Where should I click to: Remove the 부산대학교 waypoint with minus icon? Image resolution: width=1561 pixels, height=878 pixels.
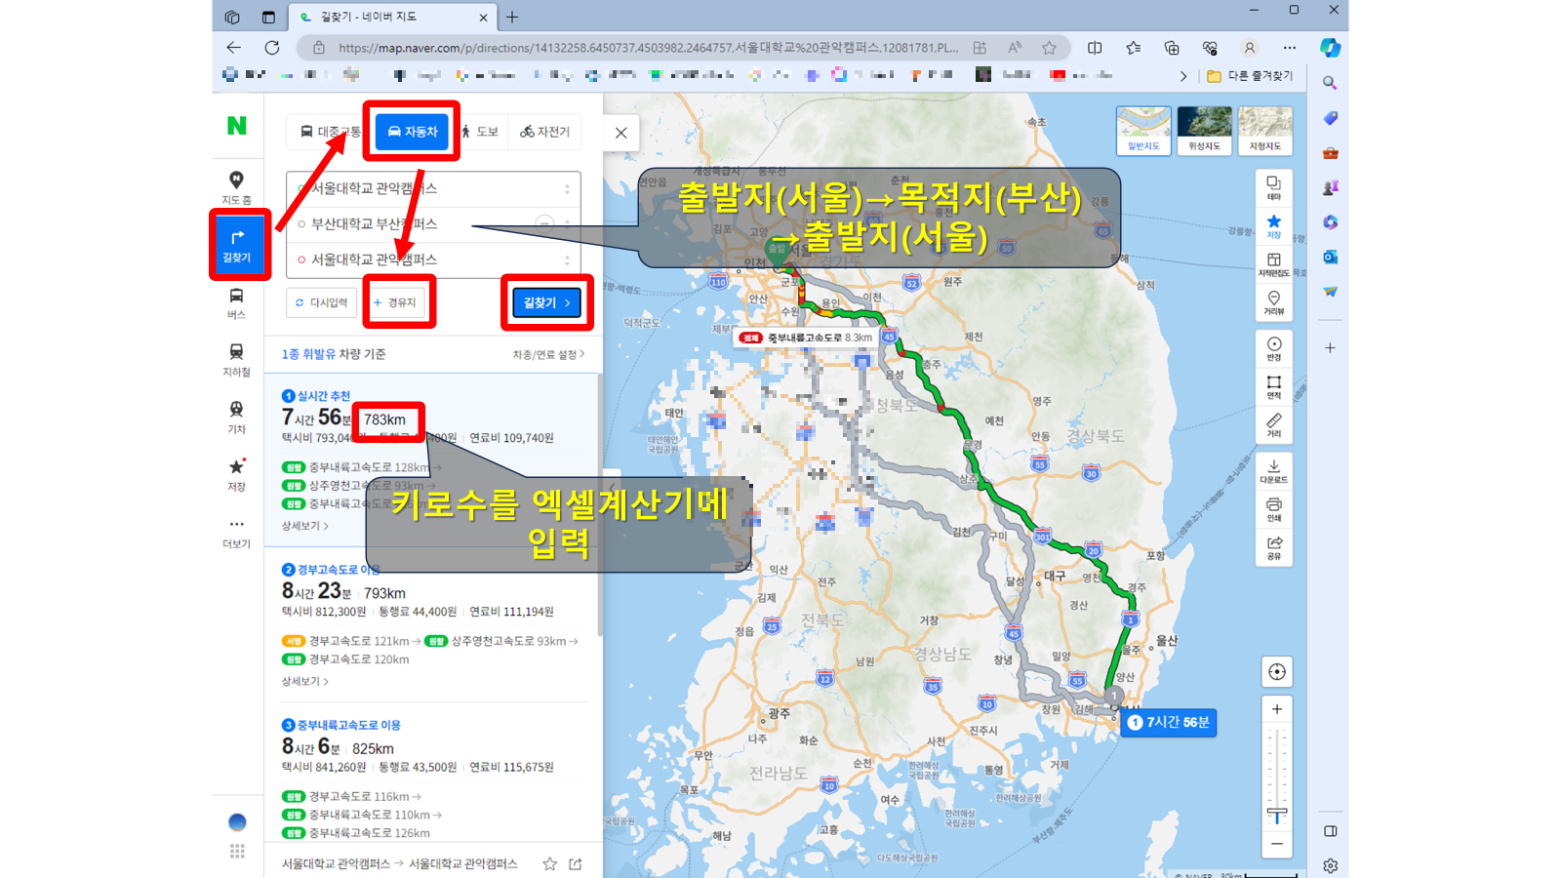[544, 223]
